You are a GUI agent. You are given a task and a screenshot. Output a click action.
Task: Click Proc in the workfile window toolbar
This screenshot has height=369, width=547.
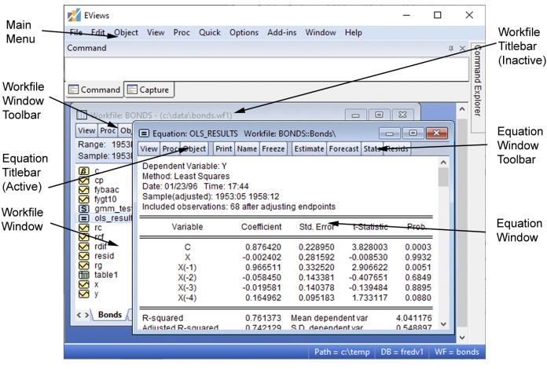[x=108, y=130]
